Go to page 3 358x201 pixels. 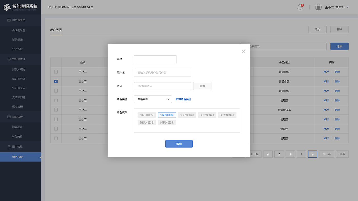click(290, 154)
